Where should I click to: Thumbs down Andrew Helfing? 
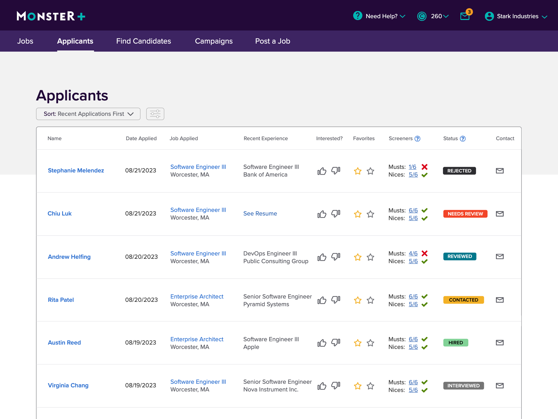click(336, 257)
